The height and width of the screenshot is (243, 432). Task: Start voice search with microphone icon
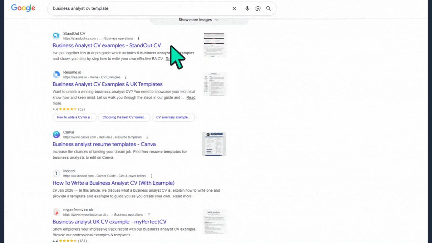[247, 8]
